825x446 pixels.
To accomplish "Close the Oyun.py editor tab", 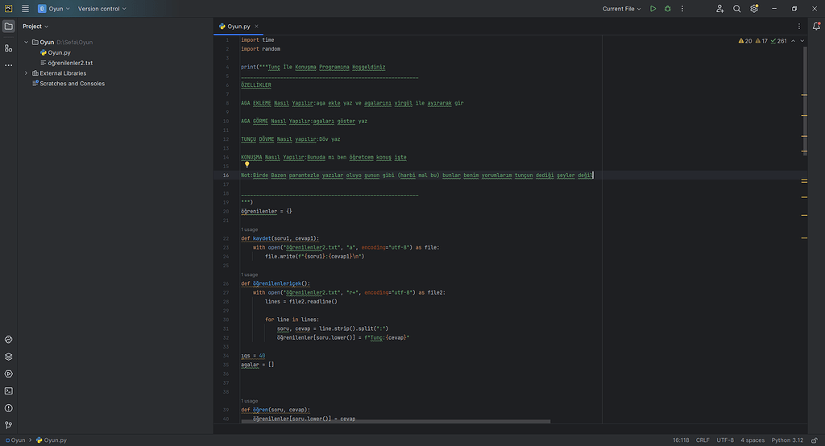I will 257,27.
